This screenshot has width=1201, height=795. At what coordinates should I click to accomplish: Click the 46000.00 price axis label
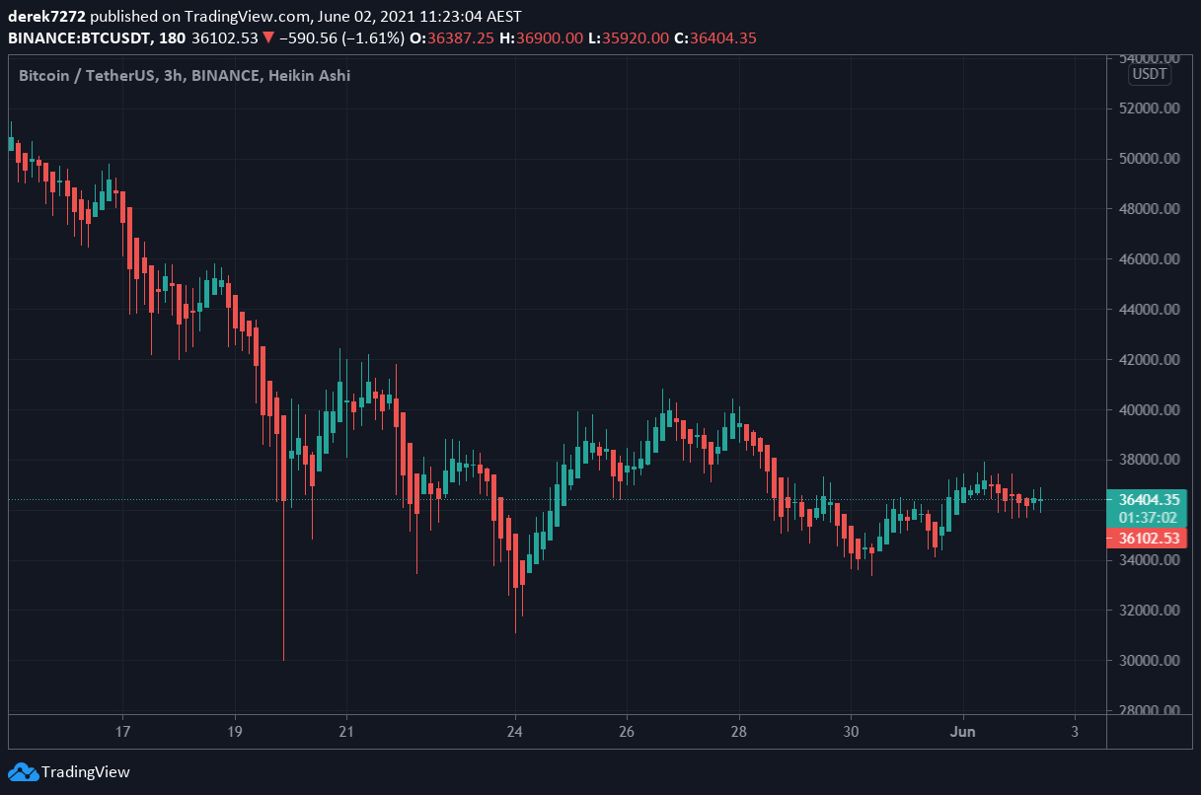coord(1149,259)
